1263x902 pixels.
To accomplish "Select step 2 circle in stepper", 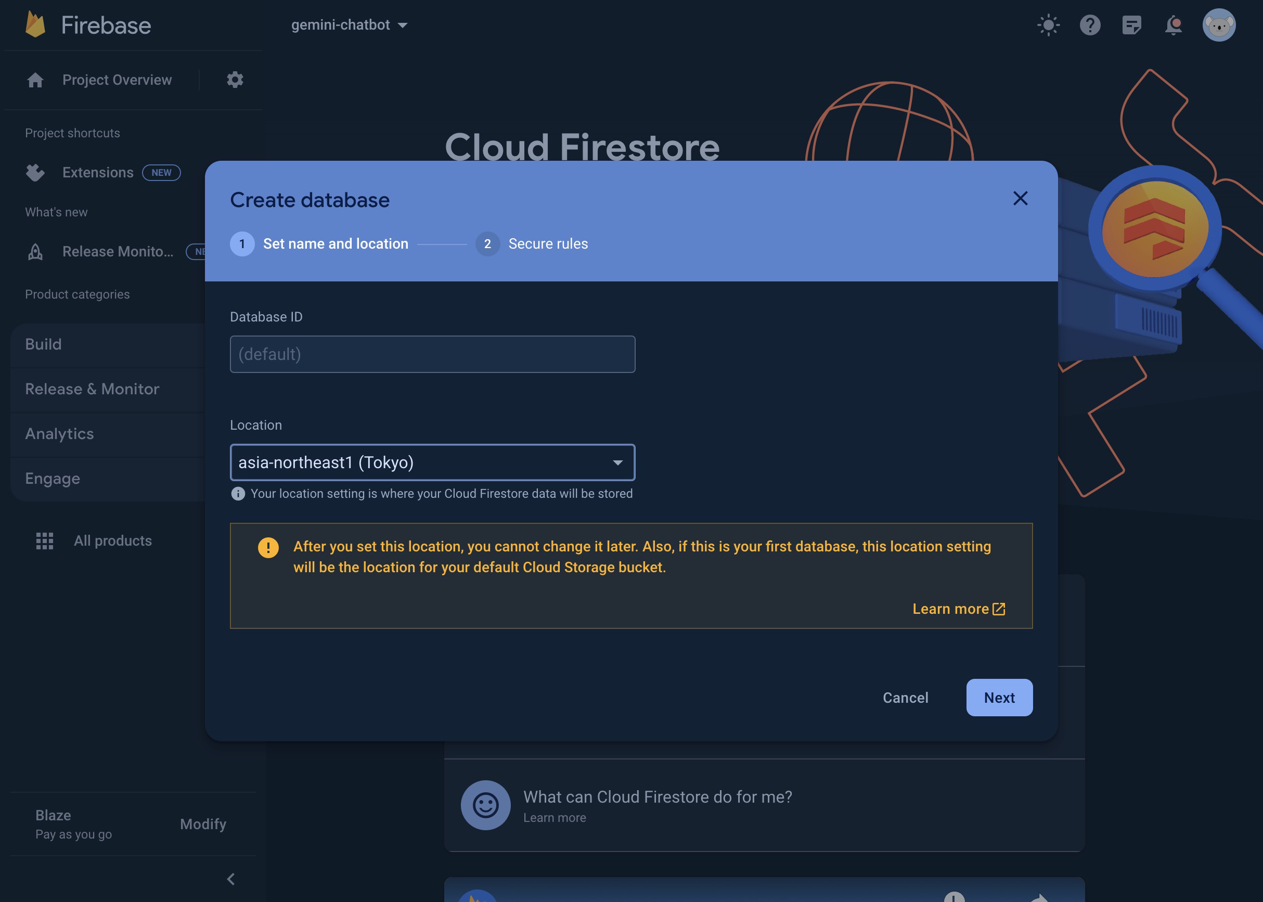I will [487, 244].
